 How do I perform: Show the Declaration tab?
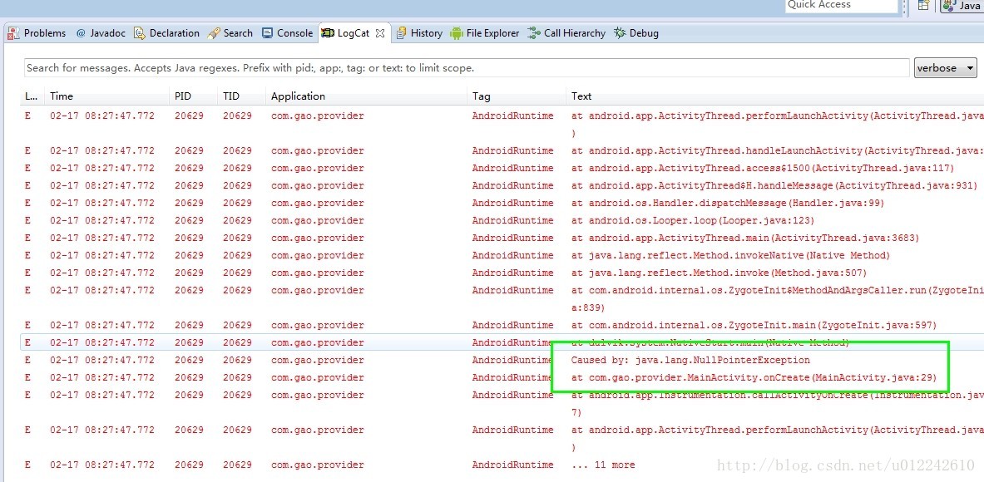click(167, 33)
